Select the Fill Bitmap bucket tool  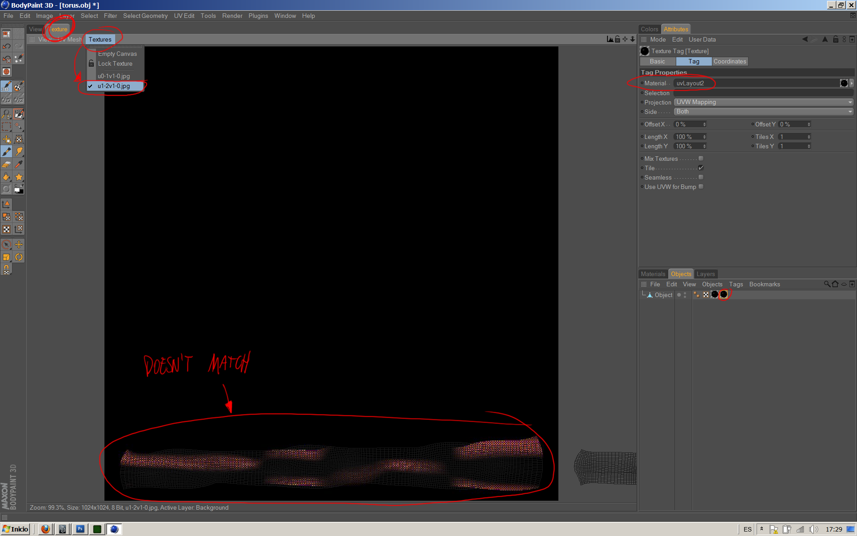(x=6, y=177)
